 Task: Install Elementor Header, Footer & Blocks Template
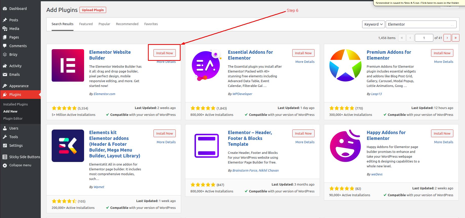click(303, 133)
